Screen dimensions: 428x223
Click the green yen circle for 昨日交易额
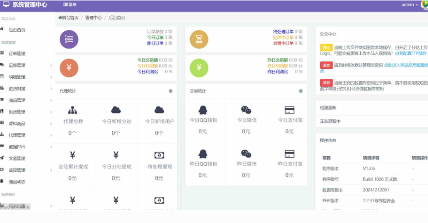click(x=199, y=68)
